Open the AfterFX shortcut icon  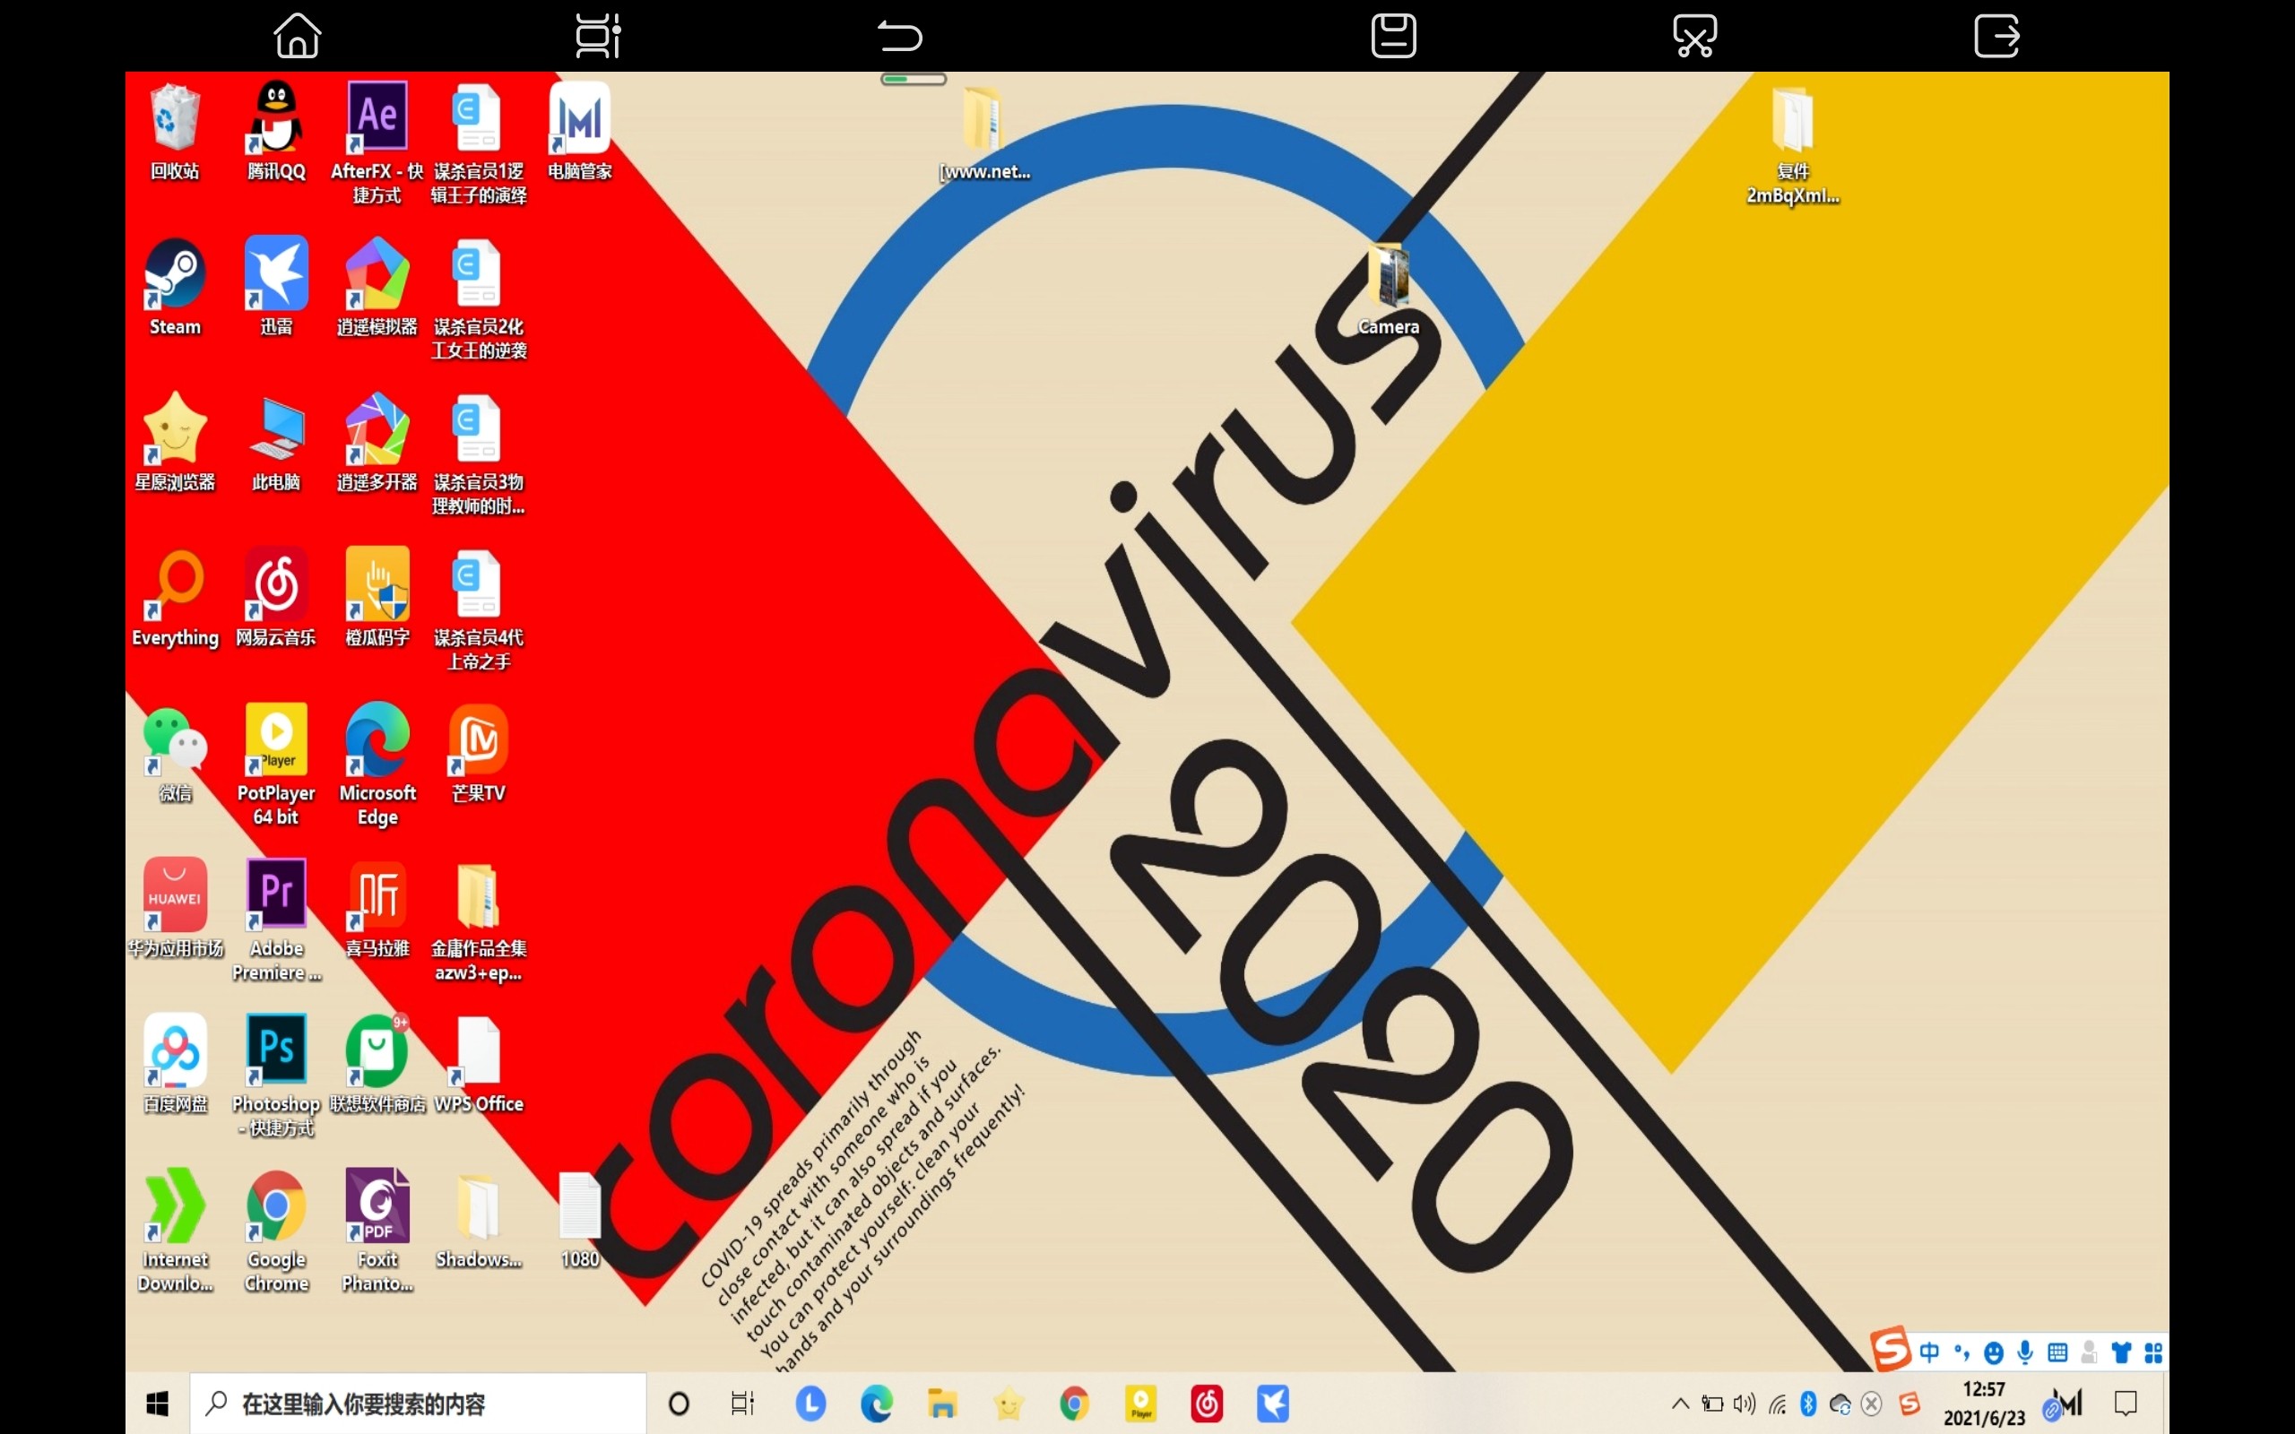377,117
